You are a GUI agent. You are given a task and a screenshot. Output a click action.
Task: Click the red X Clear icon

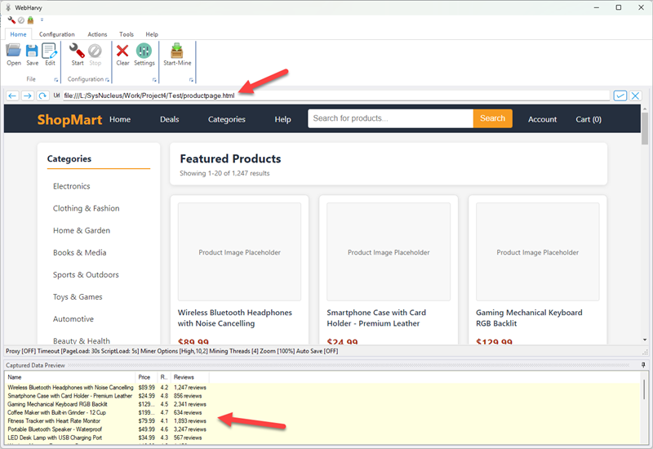122,53
